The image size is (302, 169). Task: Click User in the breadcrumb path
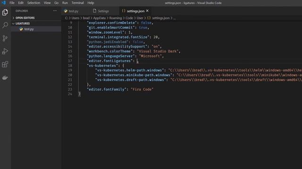(x=140, y=18)
